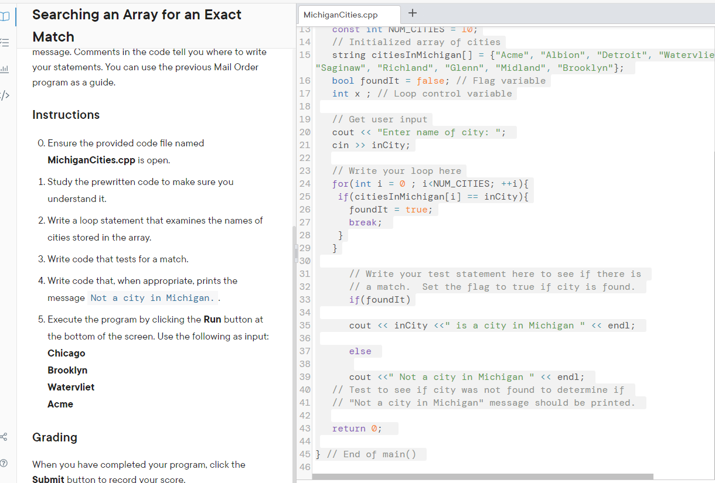The width and height of the screenshot is (715, 483).
Task: Click the Grading section heading
Action: coord(55,437)
